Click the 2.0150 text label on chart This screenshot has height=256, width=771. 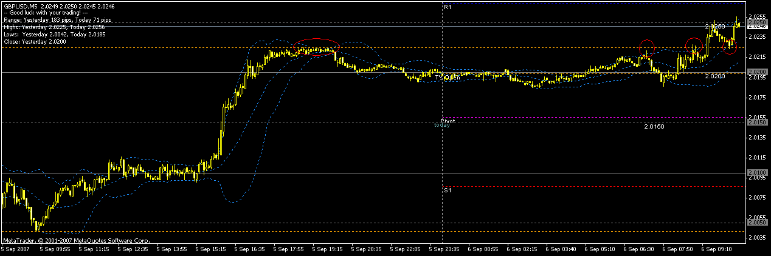tap(654, 126)
